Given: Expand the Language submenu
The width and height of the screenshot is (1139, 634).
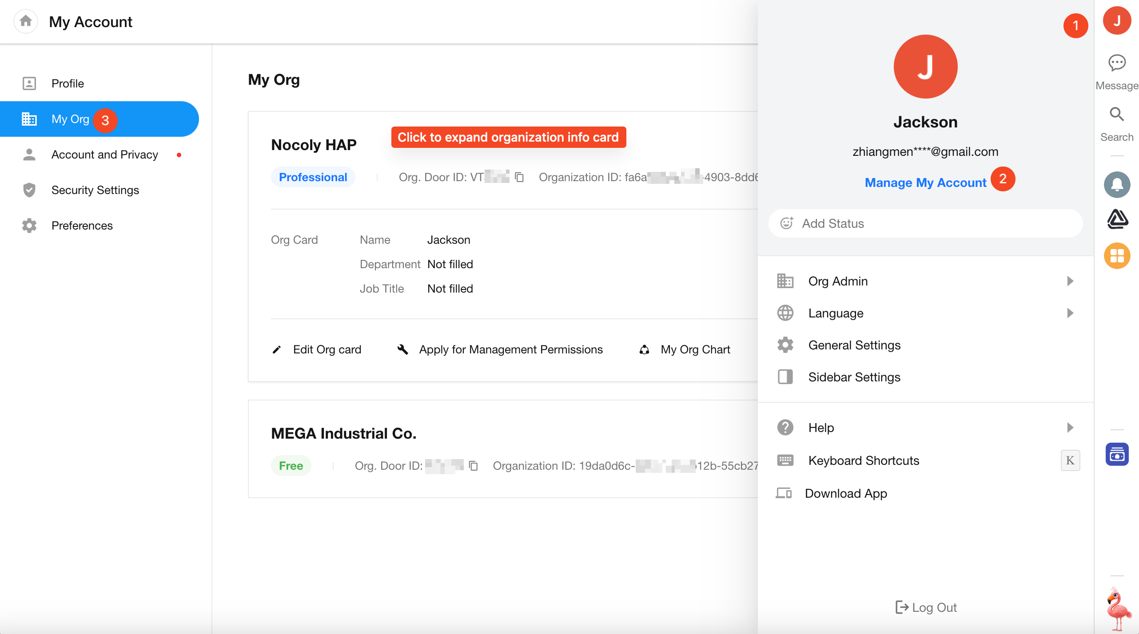Looking at the screenshot, I should (x=1070, y=313).
